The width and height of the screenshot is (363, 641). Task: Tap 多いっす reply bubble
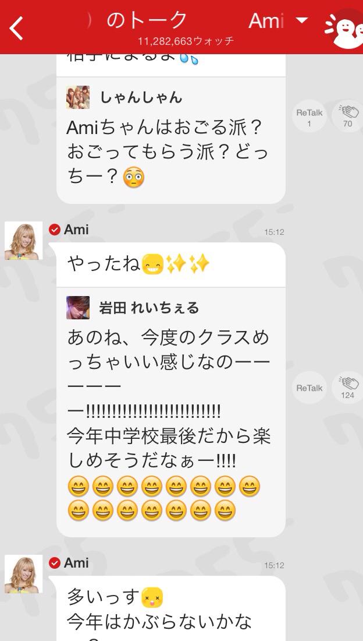pos(170,608)
